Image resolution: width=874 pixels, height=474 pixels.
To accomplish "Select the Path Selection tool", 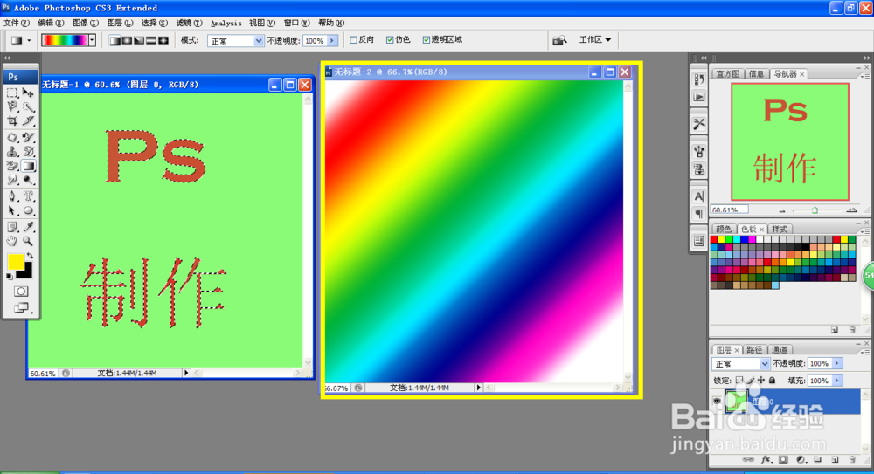I will coord(12,210).
